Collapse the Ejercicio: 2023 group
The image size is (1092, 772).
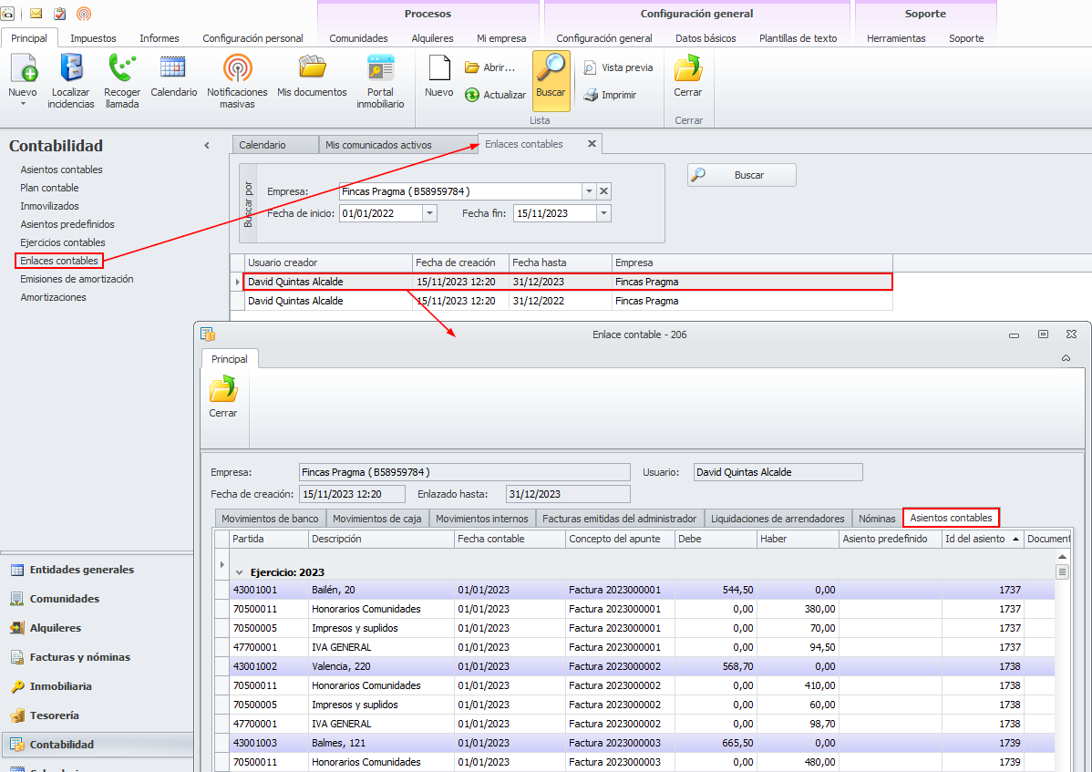(239, 572)
